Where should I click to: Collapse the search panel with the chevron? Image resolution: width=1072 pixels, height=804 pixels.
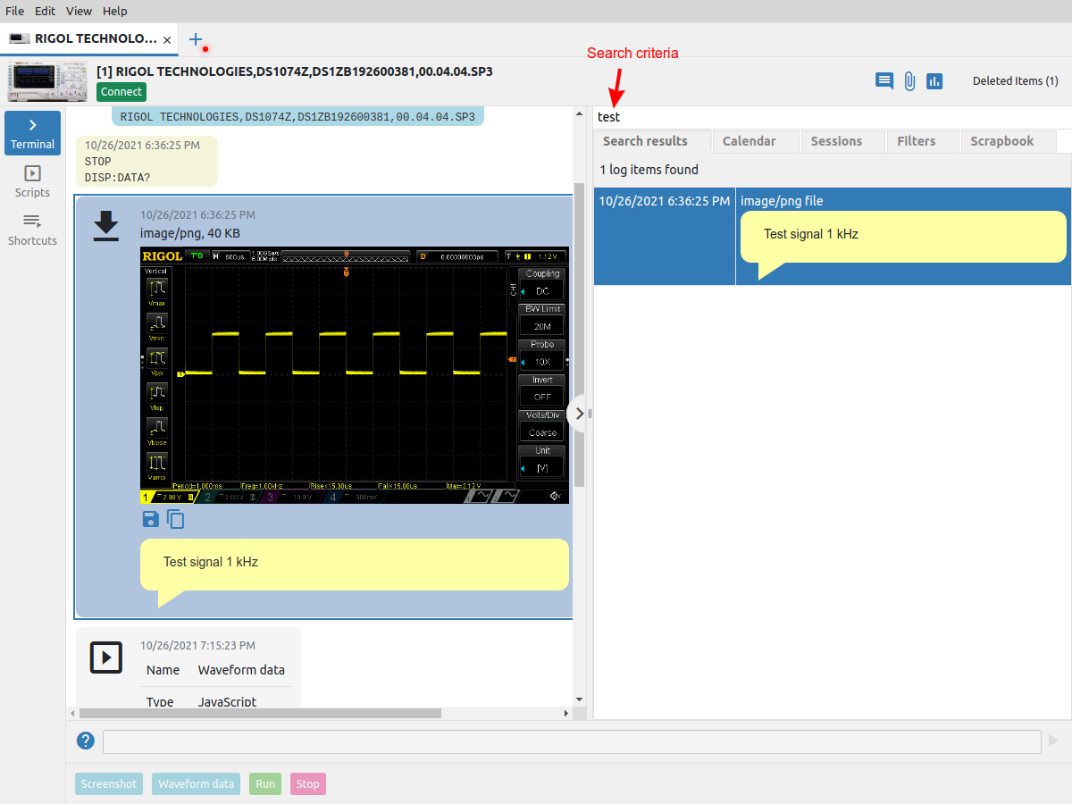pos(579,414)
